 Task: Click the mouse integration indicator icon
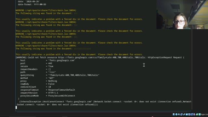click(x=197, y=114)
